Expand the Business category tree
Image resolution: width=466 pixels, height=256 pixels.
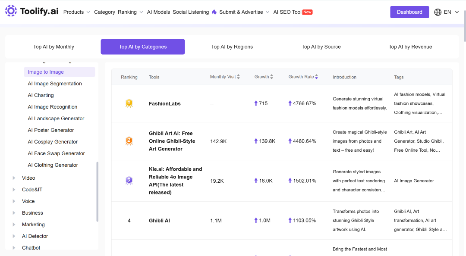[x=14, y=213]
